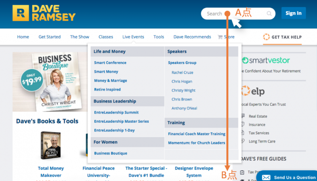Choose speaker Chris Brown
Screen dimensions: 317x181
(x=182, y=99)
